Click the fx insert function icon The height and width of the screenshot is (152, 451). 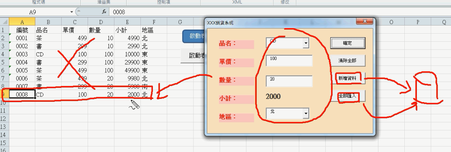coord(104,12)
